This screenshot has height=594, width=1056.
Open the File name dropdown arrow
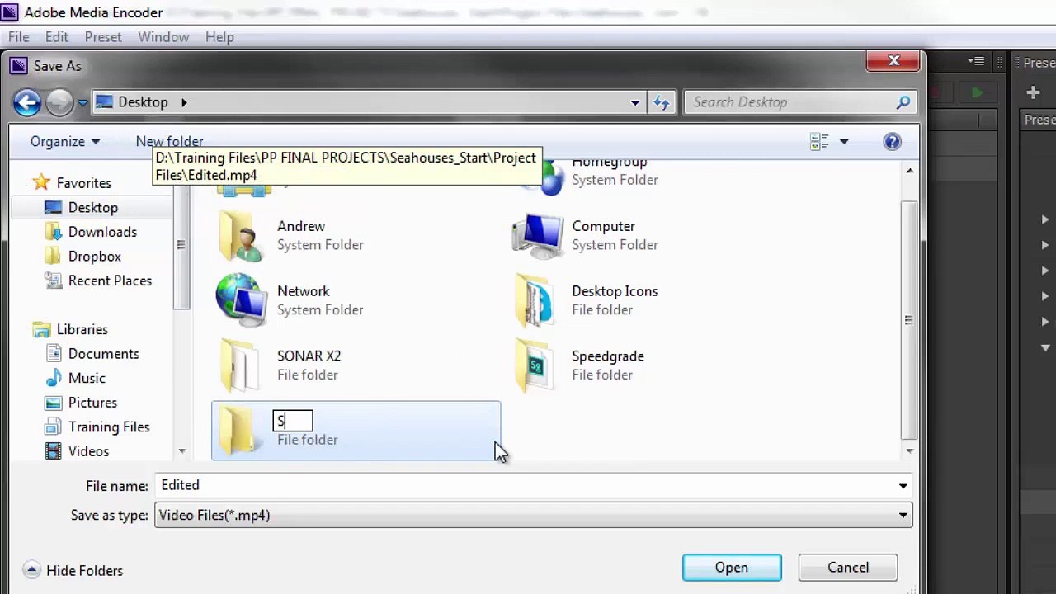(903, 486)
